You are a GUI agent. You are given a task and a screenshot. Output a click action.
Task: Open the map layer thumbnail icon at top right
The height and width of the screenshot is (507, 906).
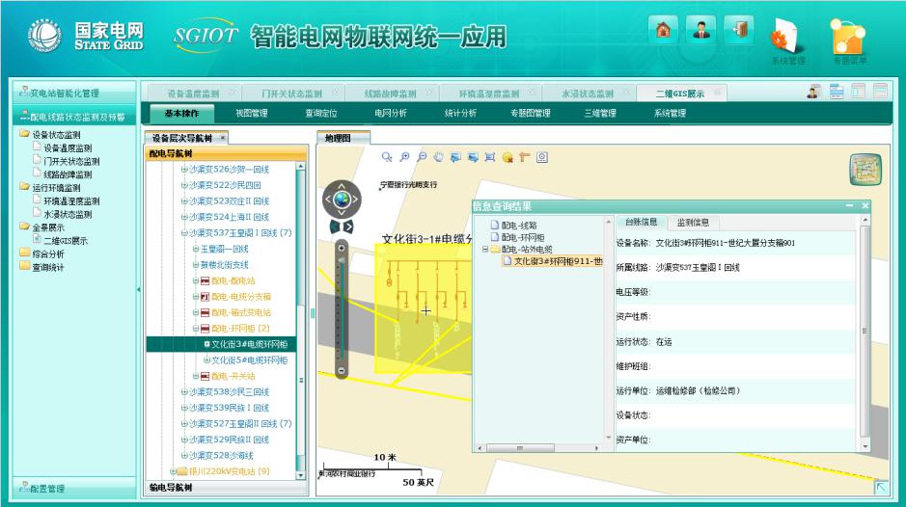pos(865,170)
